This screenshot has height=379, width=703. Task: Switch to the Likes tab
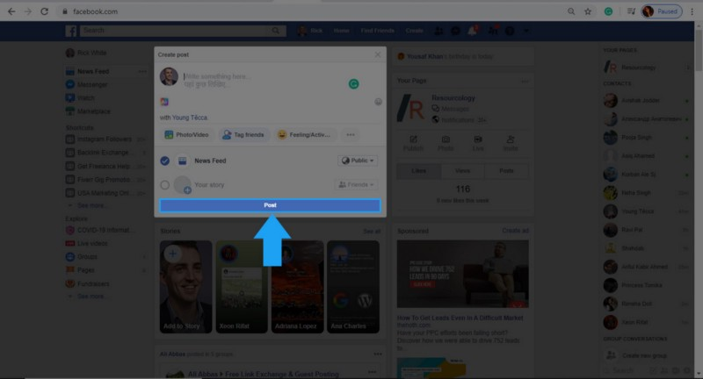(419, 171)
